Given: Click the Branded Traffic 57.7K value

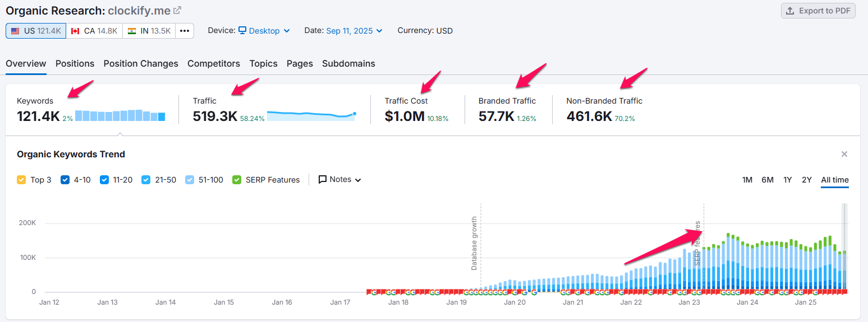Looking at the screenshot, I should [x=497, y=116].
